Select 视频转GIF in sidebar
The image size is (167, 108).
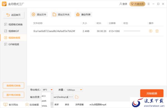(x=12, y=31)
